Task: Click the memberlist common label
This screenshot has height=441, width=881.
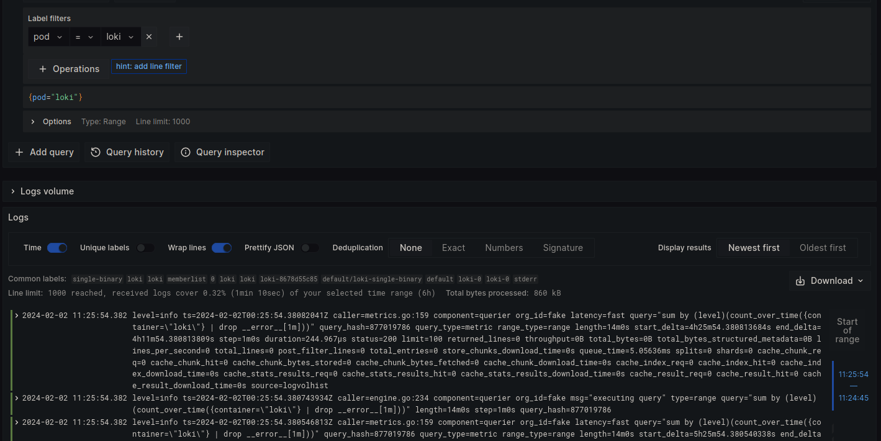Action: [x=186, y=280]
